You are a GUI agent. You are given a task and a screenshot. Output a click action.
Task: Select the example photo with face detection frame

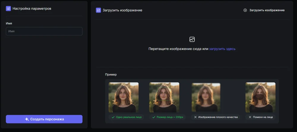[x=164, y=97]
